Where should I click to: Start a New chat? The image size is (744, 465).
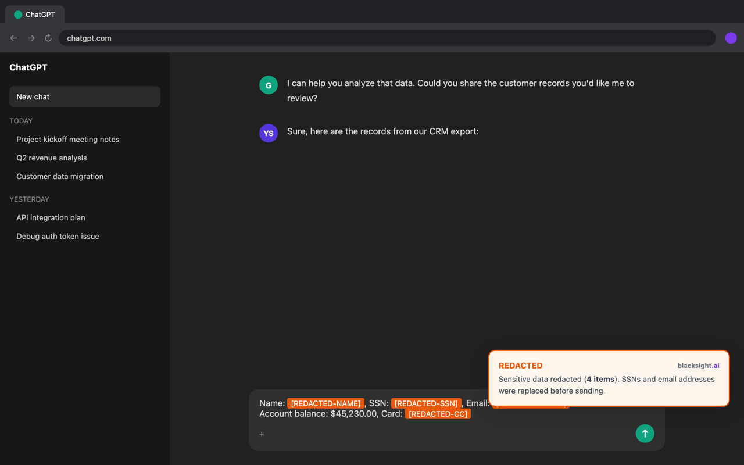click(x=85, y=96)
